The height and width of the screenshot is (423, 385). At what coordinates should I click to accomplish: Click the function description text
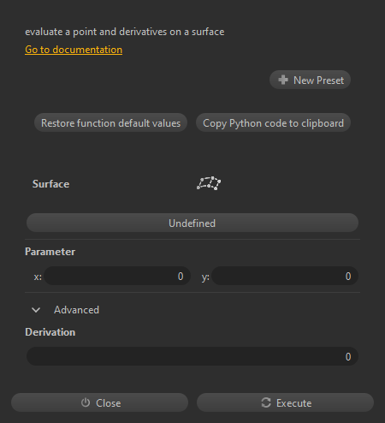point(125,32)
